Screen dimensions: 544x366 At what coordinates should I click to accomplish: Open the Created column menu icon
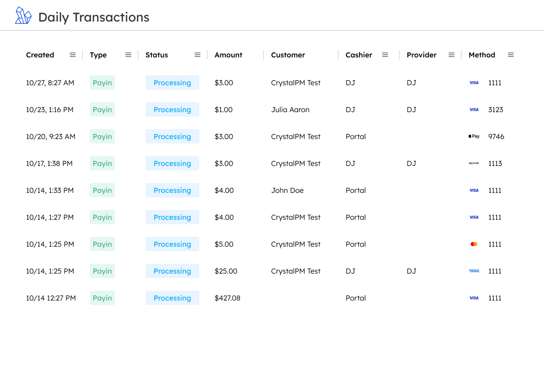click(73, 55)
